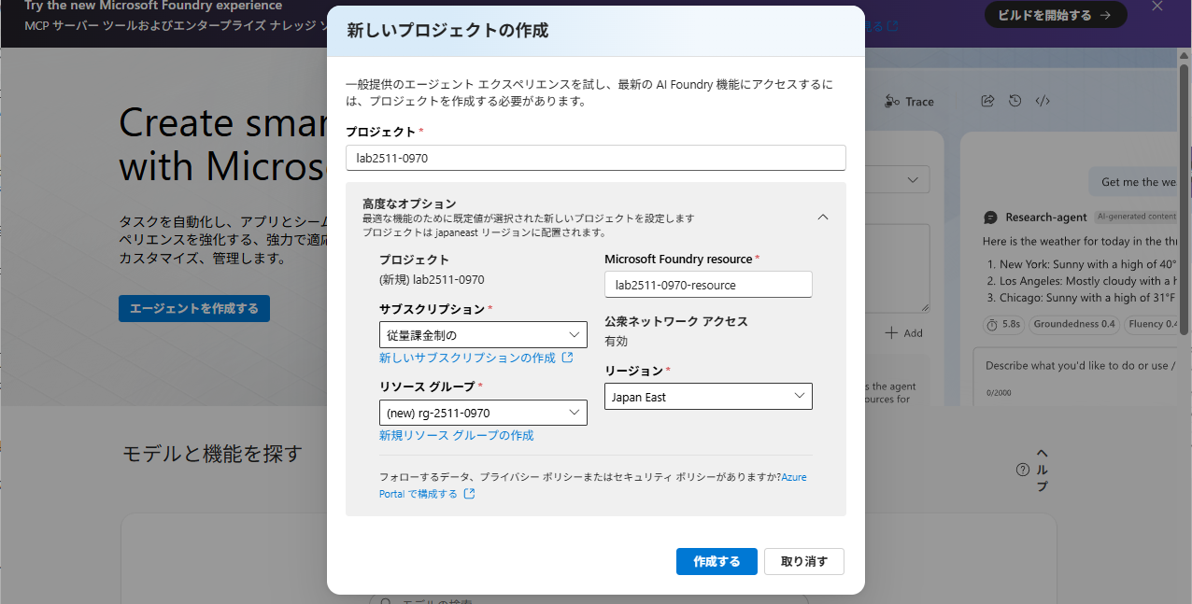Open the サブスクリプション dropdown
Viewport: 1192px width, 604px height.
[483, 334]
